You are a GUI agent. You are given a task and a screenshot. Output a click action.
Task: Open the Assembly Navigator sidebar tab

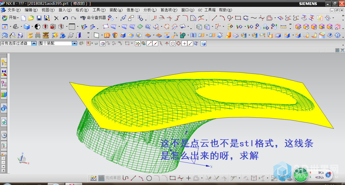tap(4, 62)
